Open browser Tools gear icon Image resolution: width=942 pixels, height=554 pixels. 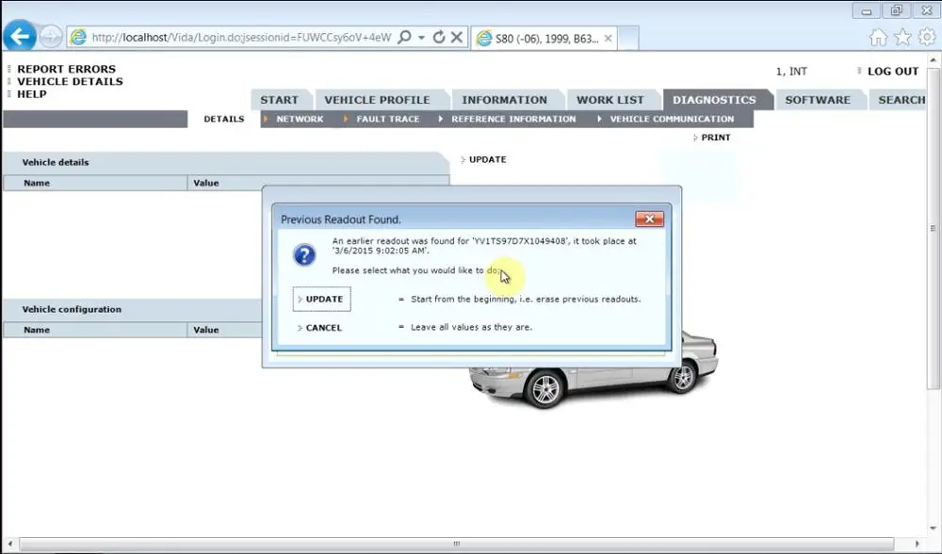pos(927,37)
